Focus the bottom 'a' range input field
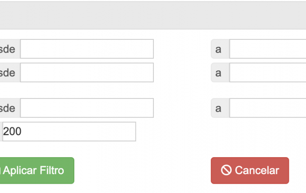The width and height of the screenshot is (306, 193). point(268,108)
